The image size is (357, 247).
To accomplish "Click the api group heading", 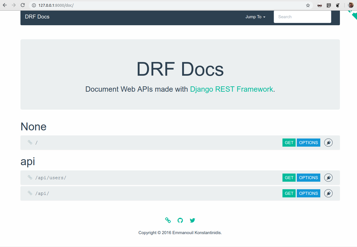I will (x=28, y=162).
